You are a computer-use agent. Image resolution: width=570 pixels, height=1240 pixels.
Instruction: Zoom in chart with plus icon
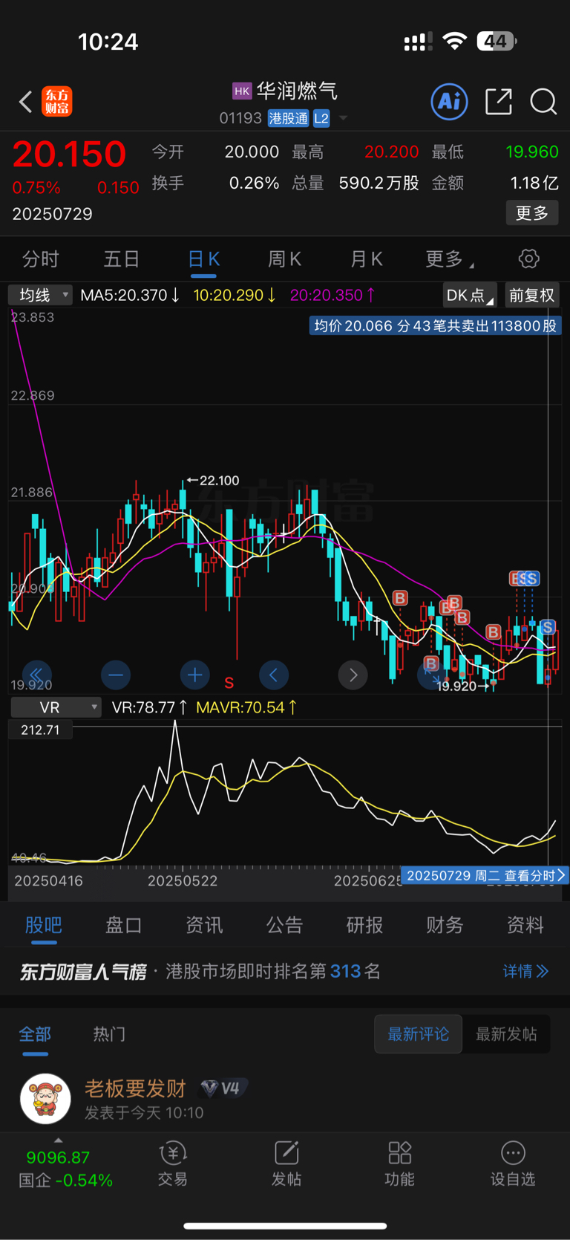coord(195,675)
